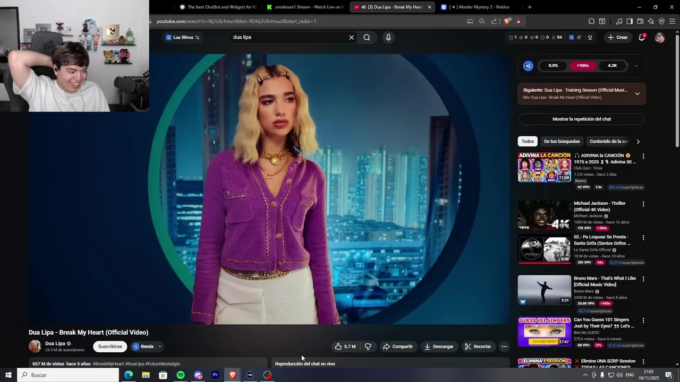Open the more actions ellipsis under video
Image resolution: width=680 pixels, height=382 pixels.
coord(504,346)
